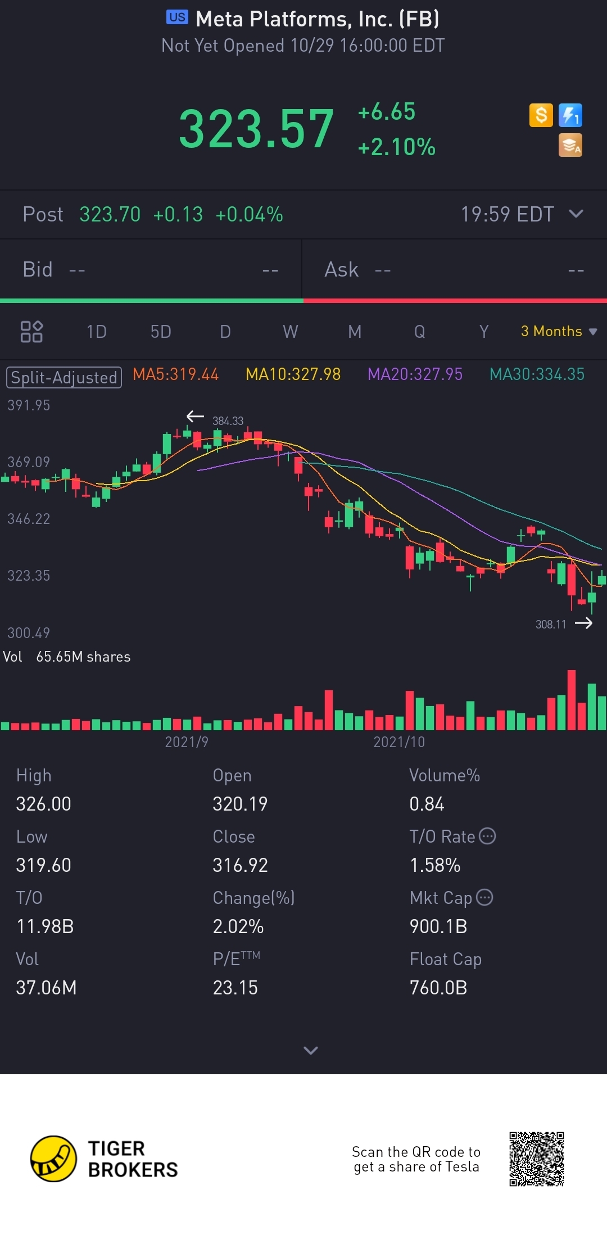Tap the Volume% value 0.84

click(x=427, y=804)
